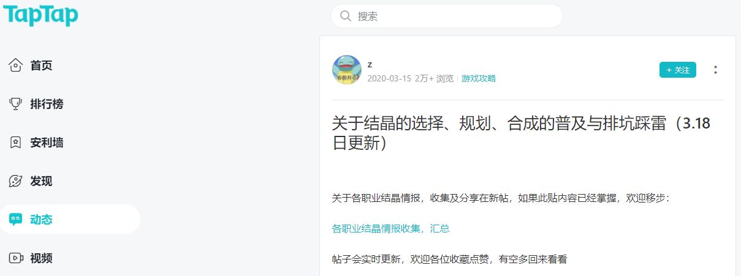Image resolution: width=741 pixels, height=276 pixels.
Task: Go to 安利墙 menu label
Action: pyautogui.click(x=47, y=143)
